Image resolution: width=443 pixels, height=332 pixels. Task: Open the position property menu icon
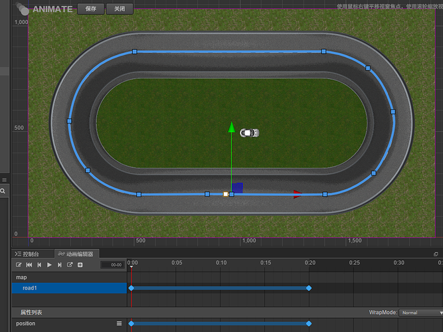120,323
